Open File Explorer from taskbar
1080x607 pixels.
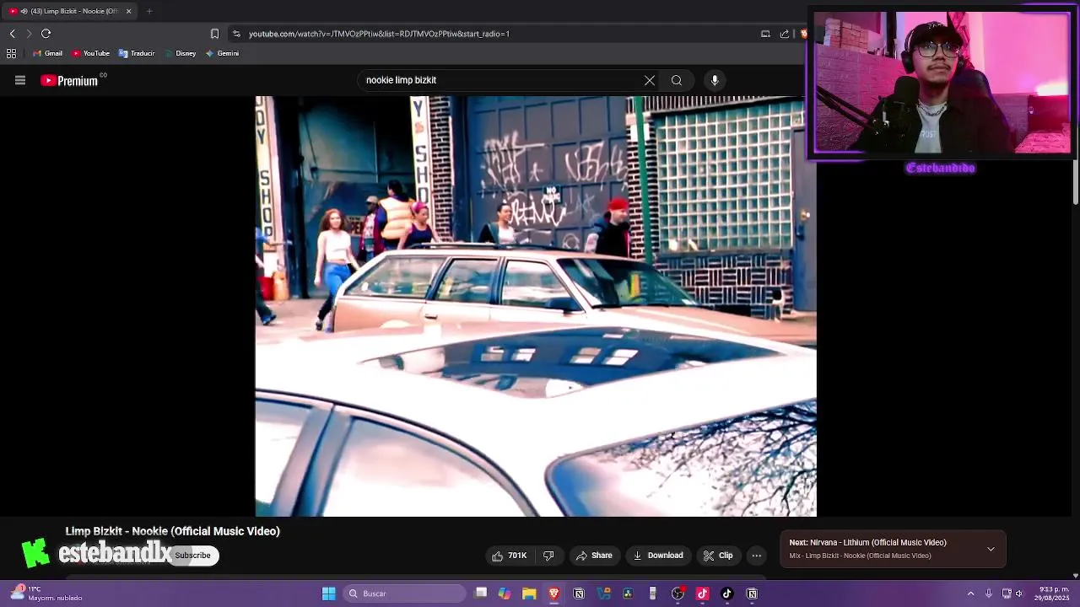[529, 594]
